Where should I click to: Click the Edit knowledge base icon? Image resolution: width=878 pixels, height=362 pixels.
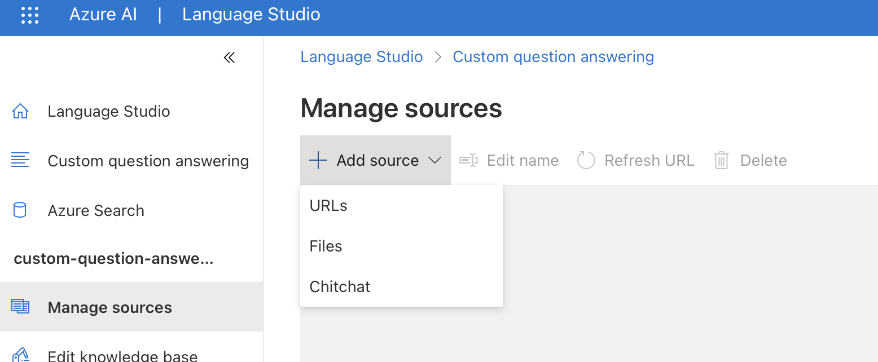[x=20, y=355]
